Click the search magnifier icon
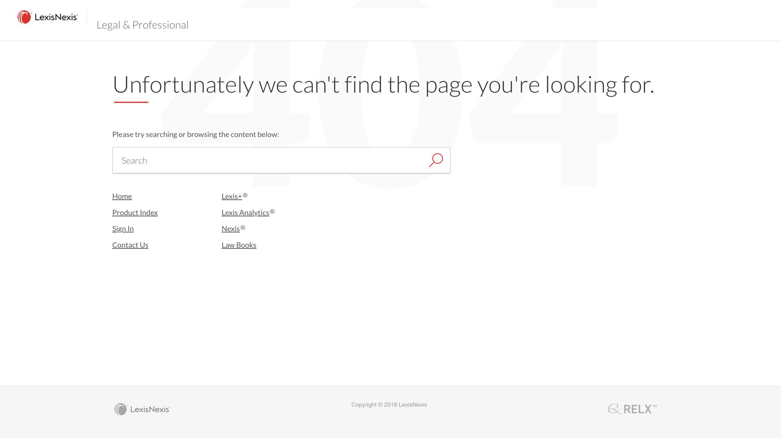The width and height of the screenshot is (781, 439). pos(436,160)
